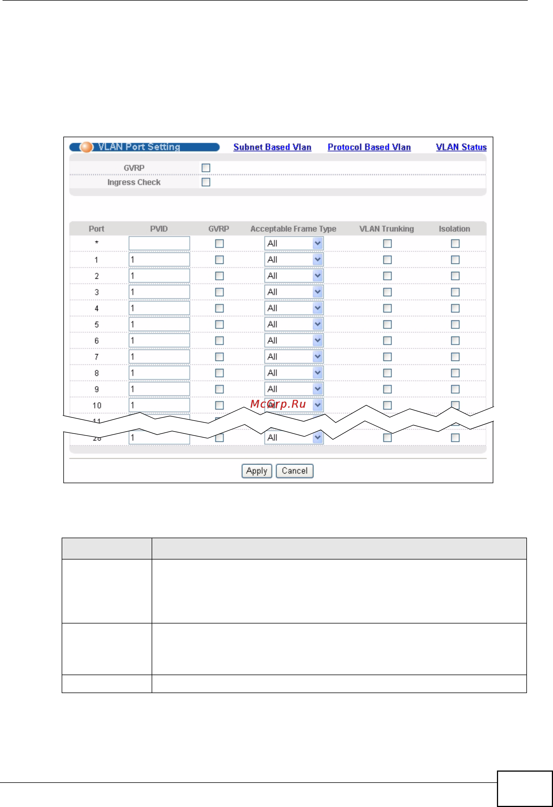This screenshot has height=807, width=553.
Task: Click the Apply button
Action: [257, 471]
